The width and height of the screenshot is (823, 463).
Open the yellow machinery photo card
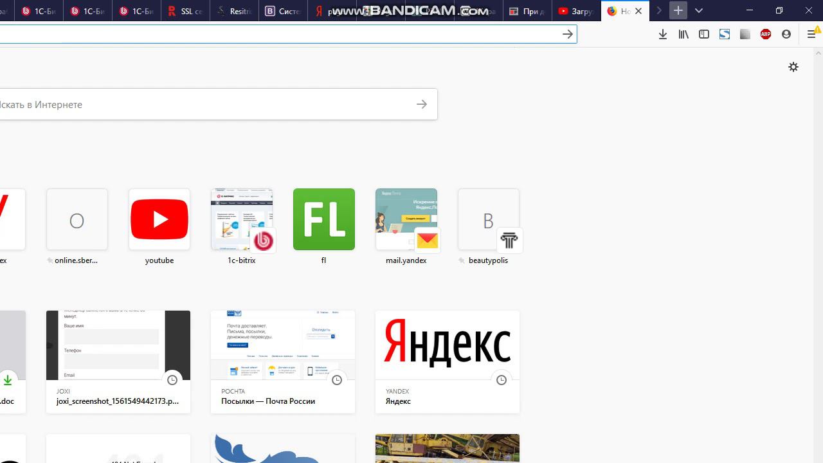pyautogui.click(x=448, y=449)
